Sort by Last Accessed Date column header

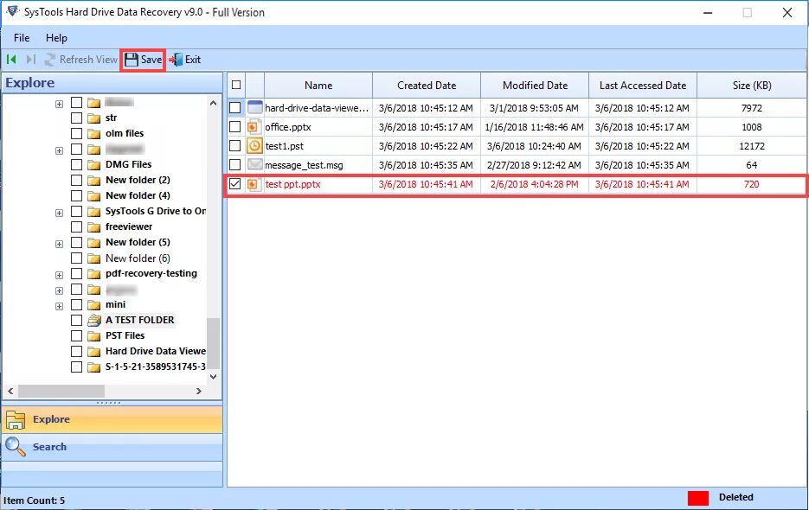point(643,85)
